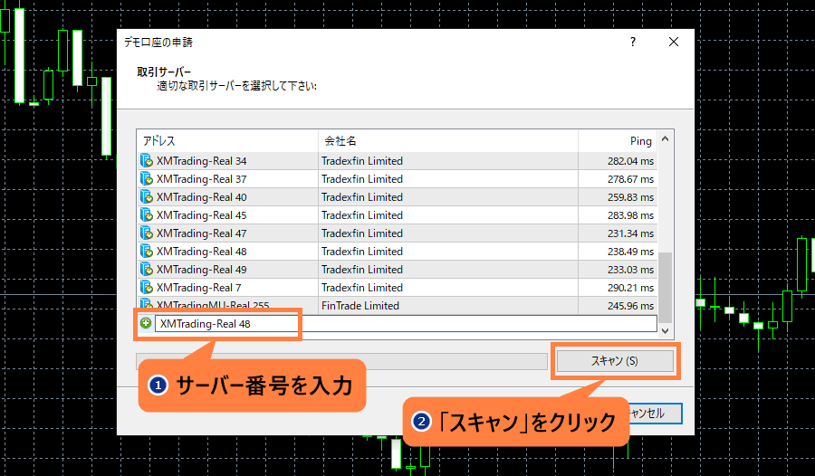This screenshot has height=476, width=815.
Task: Click the server icon beside XMTrading-Real 37
Action: click(147, 179)
